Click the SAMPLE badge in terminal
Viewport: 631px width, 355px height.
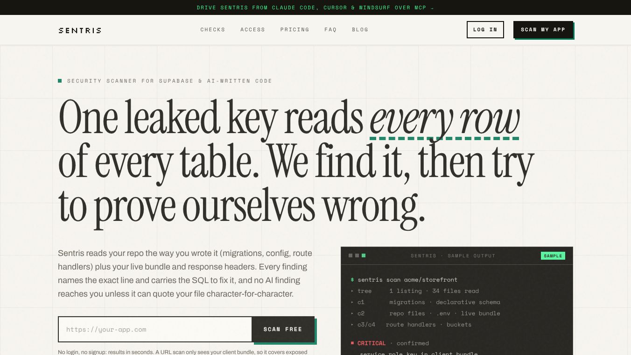click(x=553, y=256)
